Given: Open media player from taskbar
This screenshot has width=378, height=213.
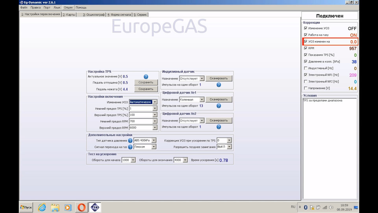Looking at the screenshot, I should click(x=68, y=207).
